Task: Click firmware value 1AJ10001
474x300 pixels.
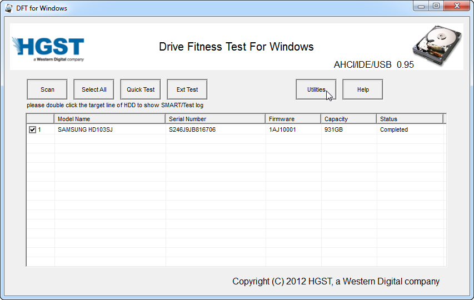Action: [293, 129]
